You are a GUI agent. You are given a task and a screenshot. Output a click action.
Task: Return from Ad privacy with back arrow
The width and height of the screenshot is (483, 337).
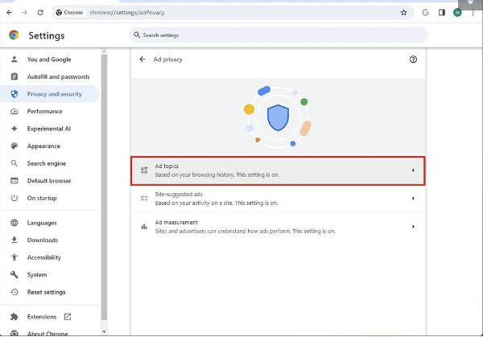pos(142,59)
